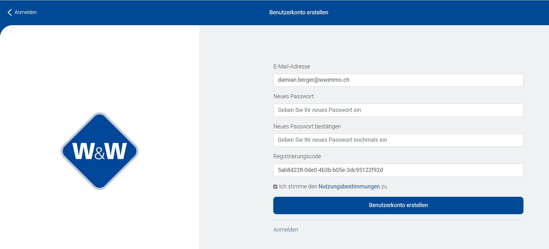Click the W&W logo
This screenshot has width=549, height=249.
pyautogui.click(x=100, y=151)
